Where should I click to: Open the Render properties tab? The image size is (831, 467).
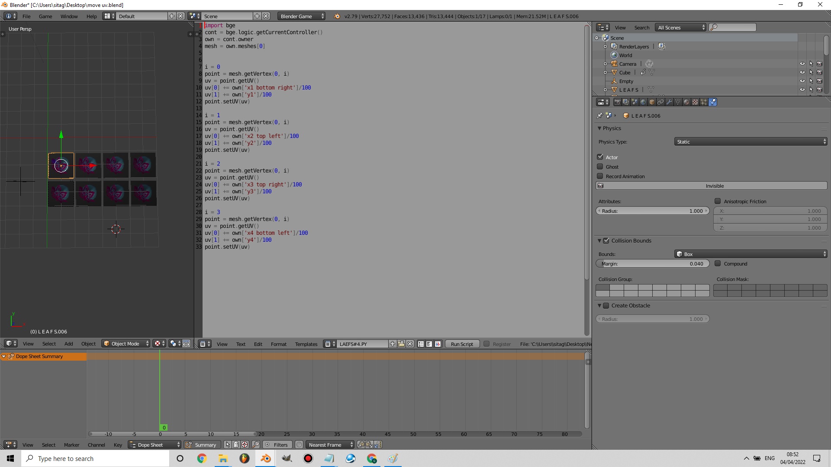[617, 102]
